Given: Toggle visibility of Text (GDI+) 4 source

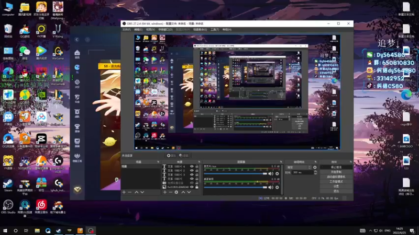Looking at the screenshot, I should pyautogui.click(x=192, y=166).
